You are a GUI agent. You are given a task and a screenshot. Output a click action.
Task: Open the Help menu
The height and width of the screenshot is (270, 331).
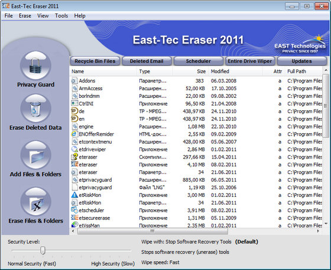[x=80, y=16]
